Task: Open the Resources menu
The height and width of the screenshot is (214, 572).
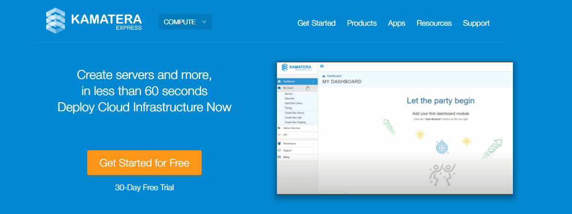Action: pyautogui.click(x=434, y=23)
